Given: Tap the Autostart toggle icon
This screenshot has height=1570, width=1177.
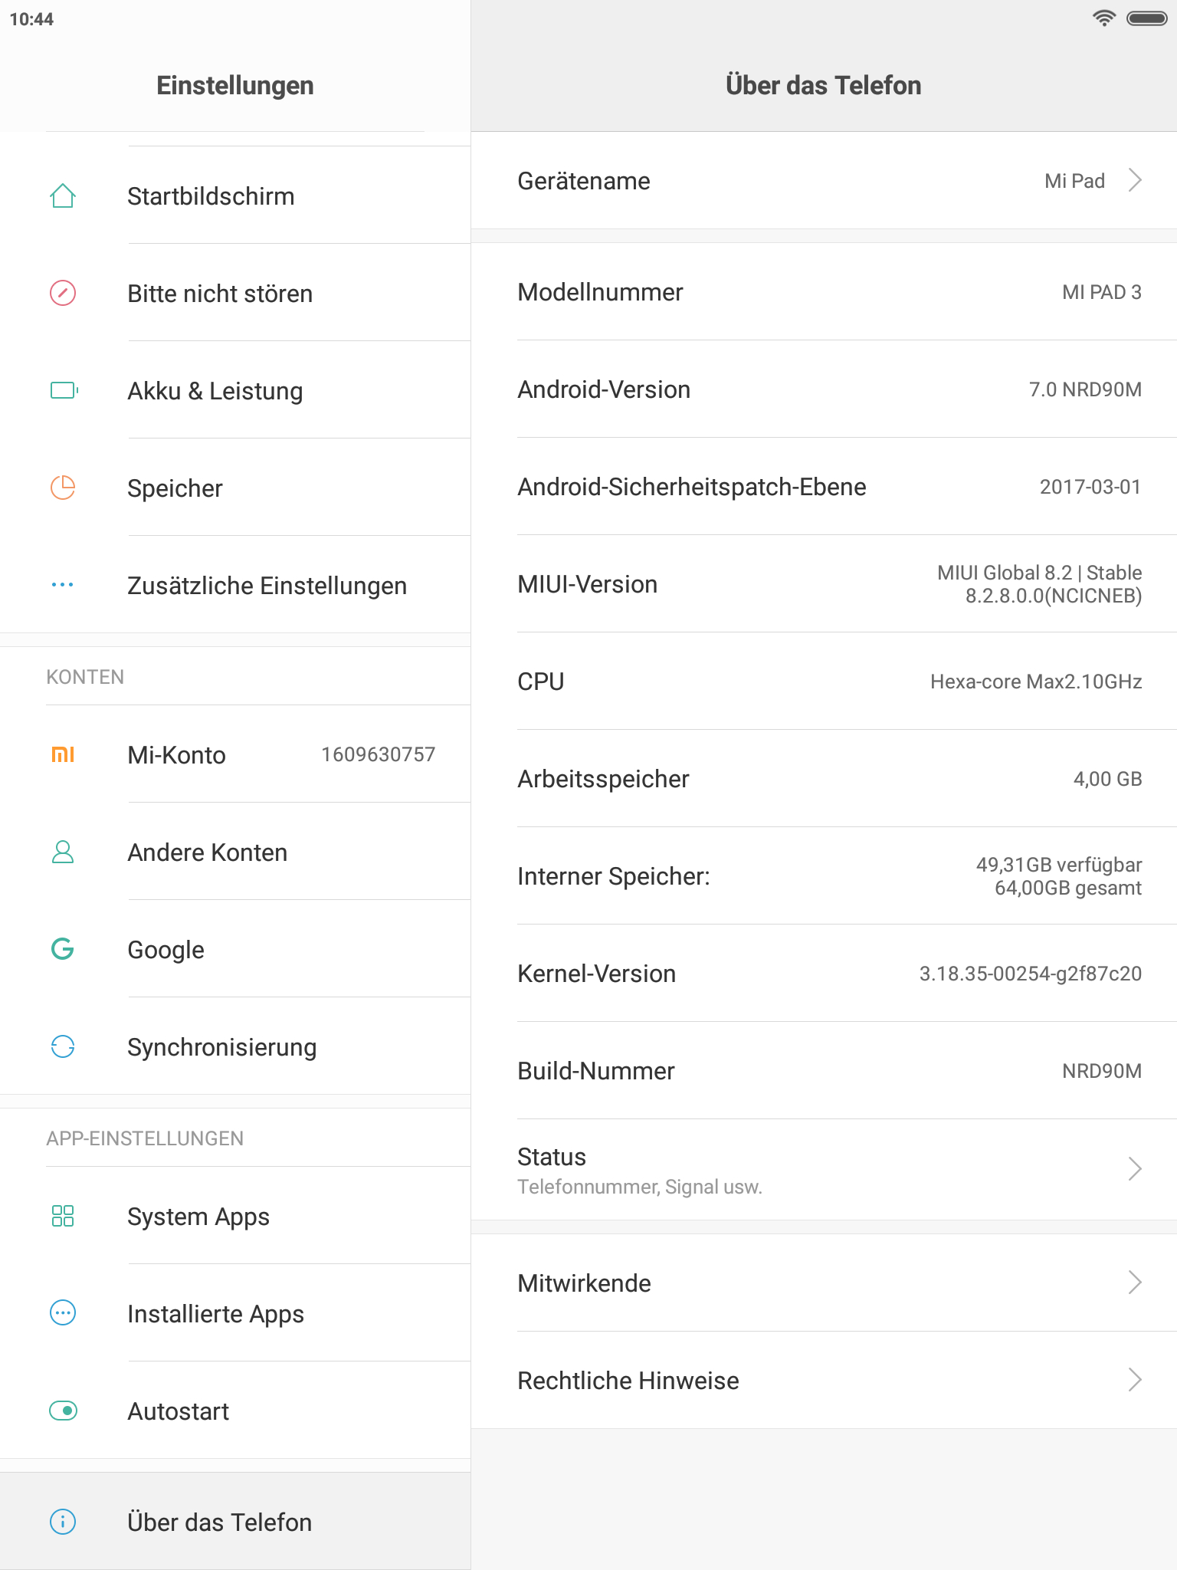Looking at the screenshot, I should coord(63,1411).
